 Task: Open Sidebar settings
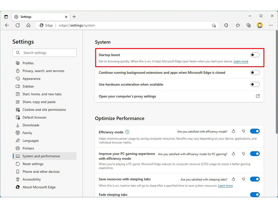(x=44, y=86)
